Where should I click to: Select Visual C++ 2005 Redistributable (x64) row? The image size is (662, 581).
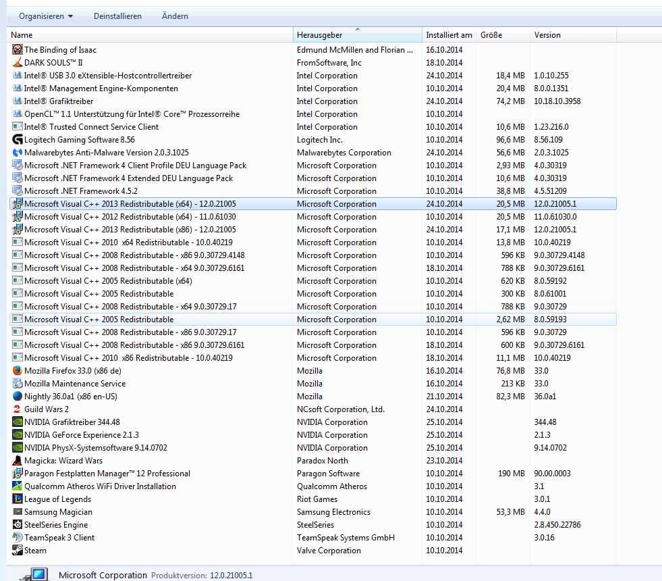click(313, 281)
